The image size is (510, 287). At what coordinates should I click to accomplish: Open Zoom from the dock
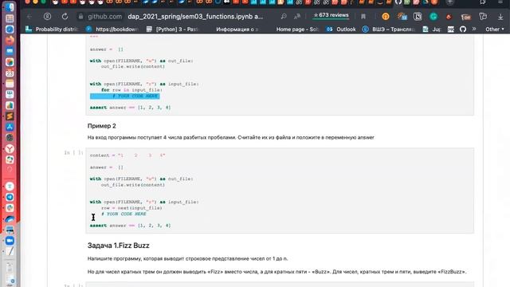[x=10, y=241]
